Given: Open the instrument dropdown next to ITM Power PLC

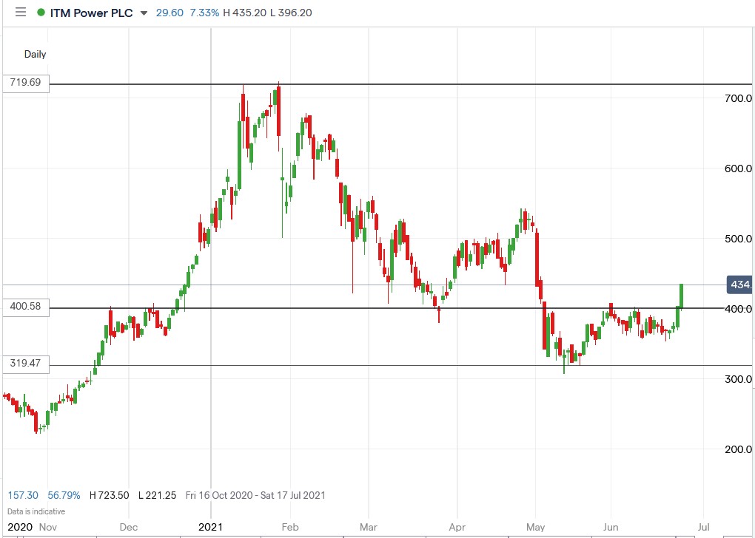Looking at the screenshot, I should click(x=143, y=13).
